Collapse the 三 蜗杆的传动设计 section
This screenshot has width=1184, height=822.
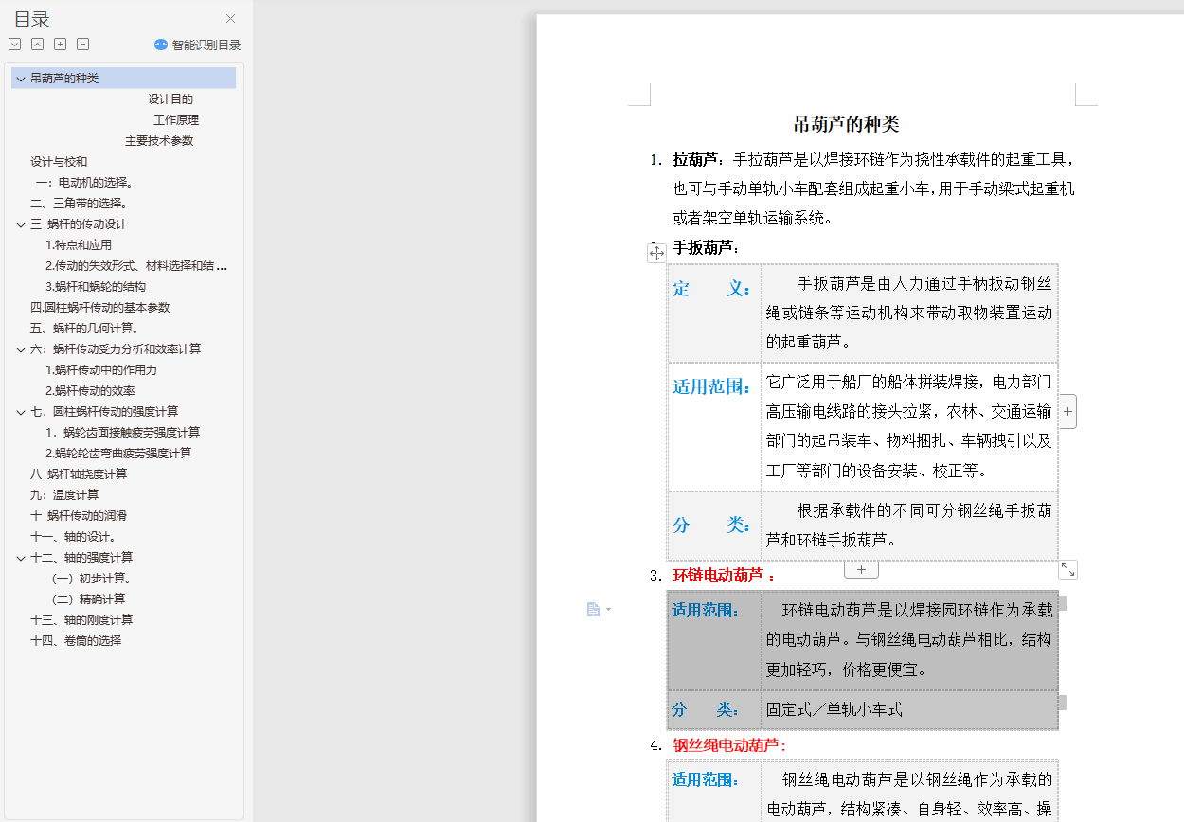pyautogui.click(x=21, y=224)
